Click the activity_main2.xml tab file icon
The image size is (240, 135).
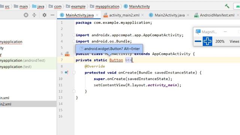[x=105, y=15]
